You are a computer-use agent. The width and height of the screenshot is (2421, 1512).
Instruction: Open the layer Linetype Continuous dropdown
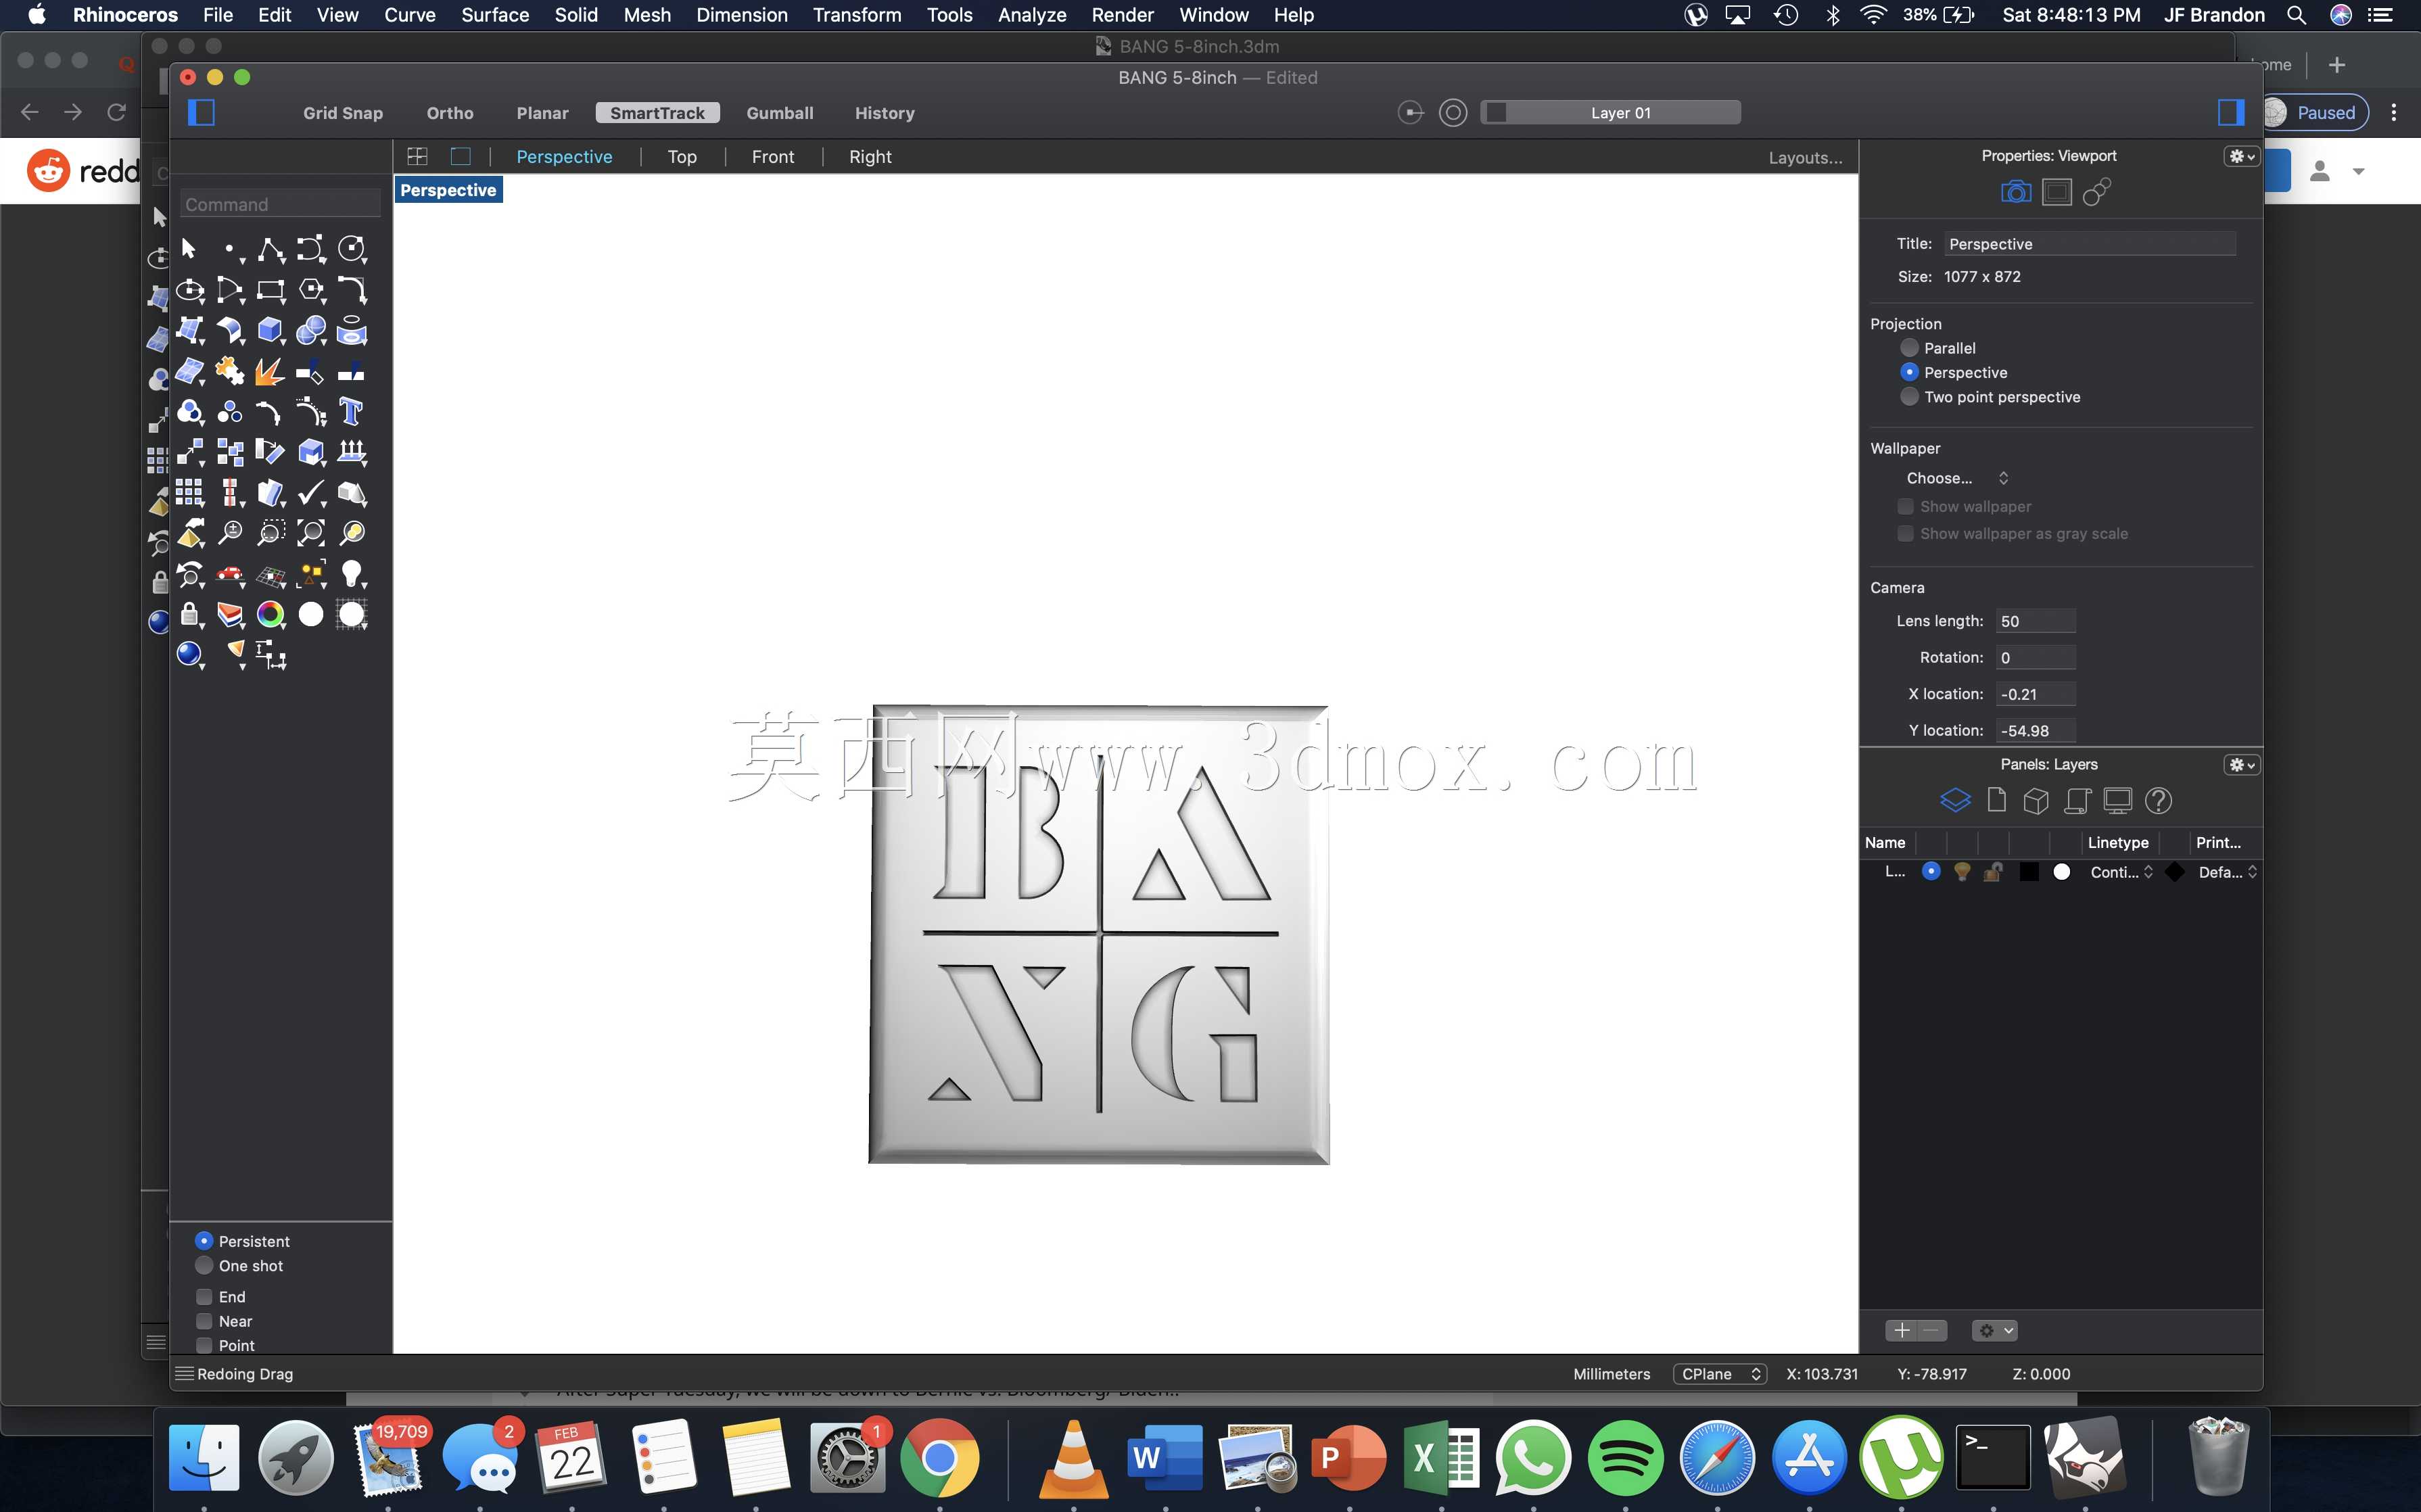[2122, 872]
